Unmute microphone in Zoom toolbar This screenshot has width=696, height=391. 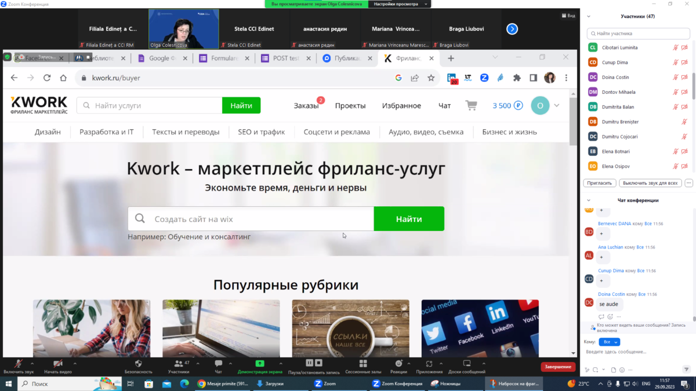pyautogui.click(x=19, y=366)
